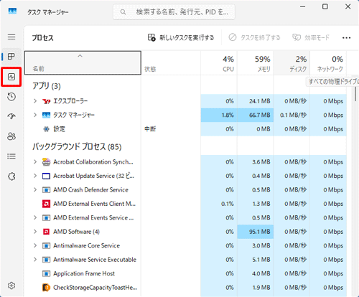Expand Acrobat Update Service entry
The height and width of the screenshot is (297, 359).
[x=35, y=176]
